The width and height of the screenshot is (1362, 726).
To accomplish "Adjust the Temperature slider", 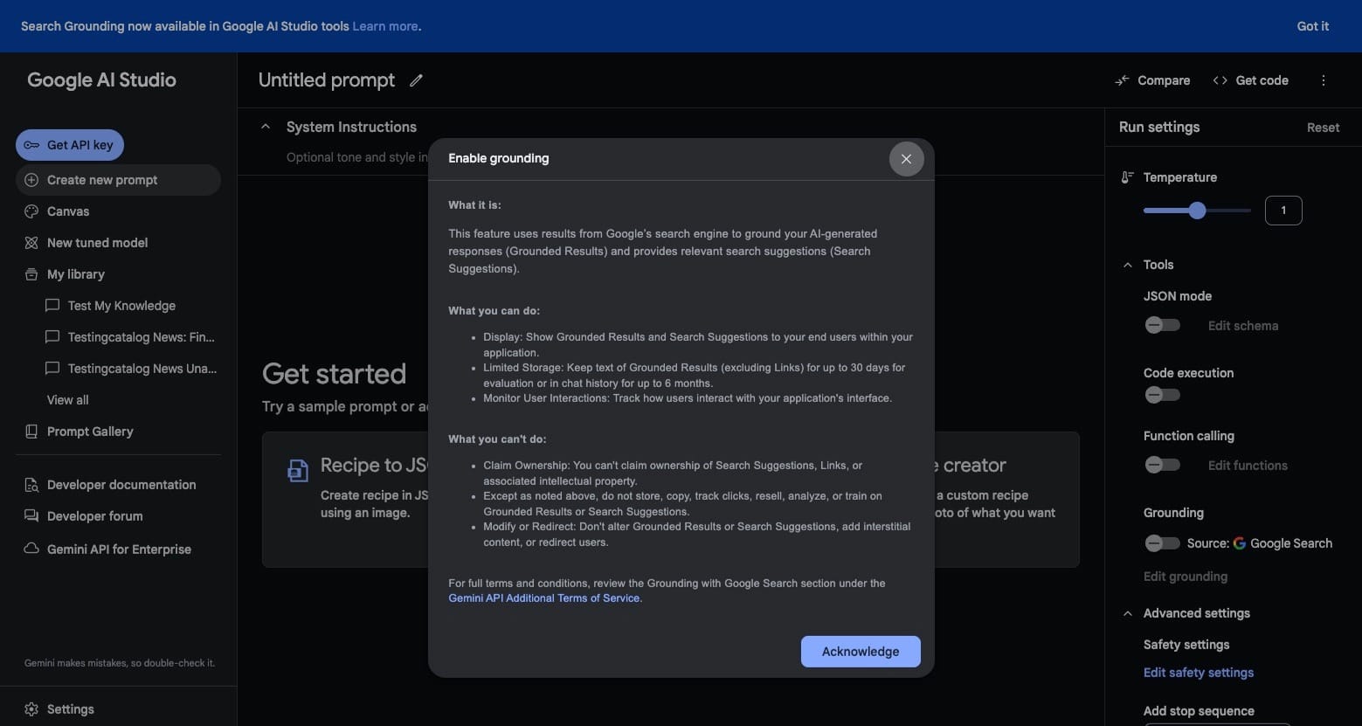I will 1196,210.
